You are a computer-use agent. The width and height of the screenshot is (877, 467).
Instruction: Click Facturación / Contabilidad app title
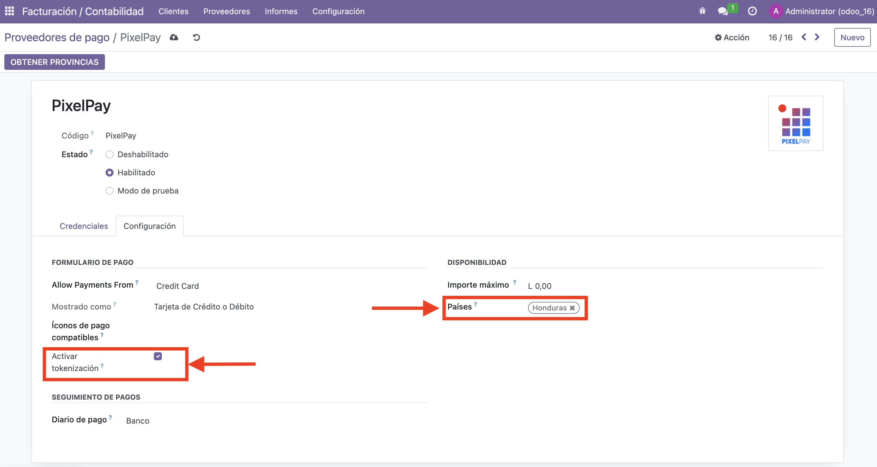point(83,11)
